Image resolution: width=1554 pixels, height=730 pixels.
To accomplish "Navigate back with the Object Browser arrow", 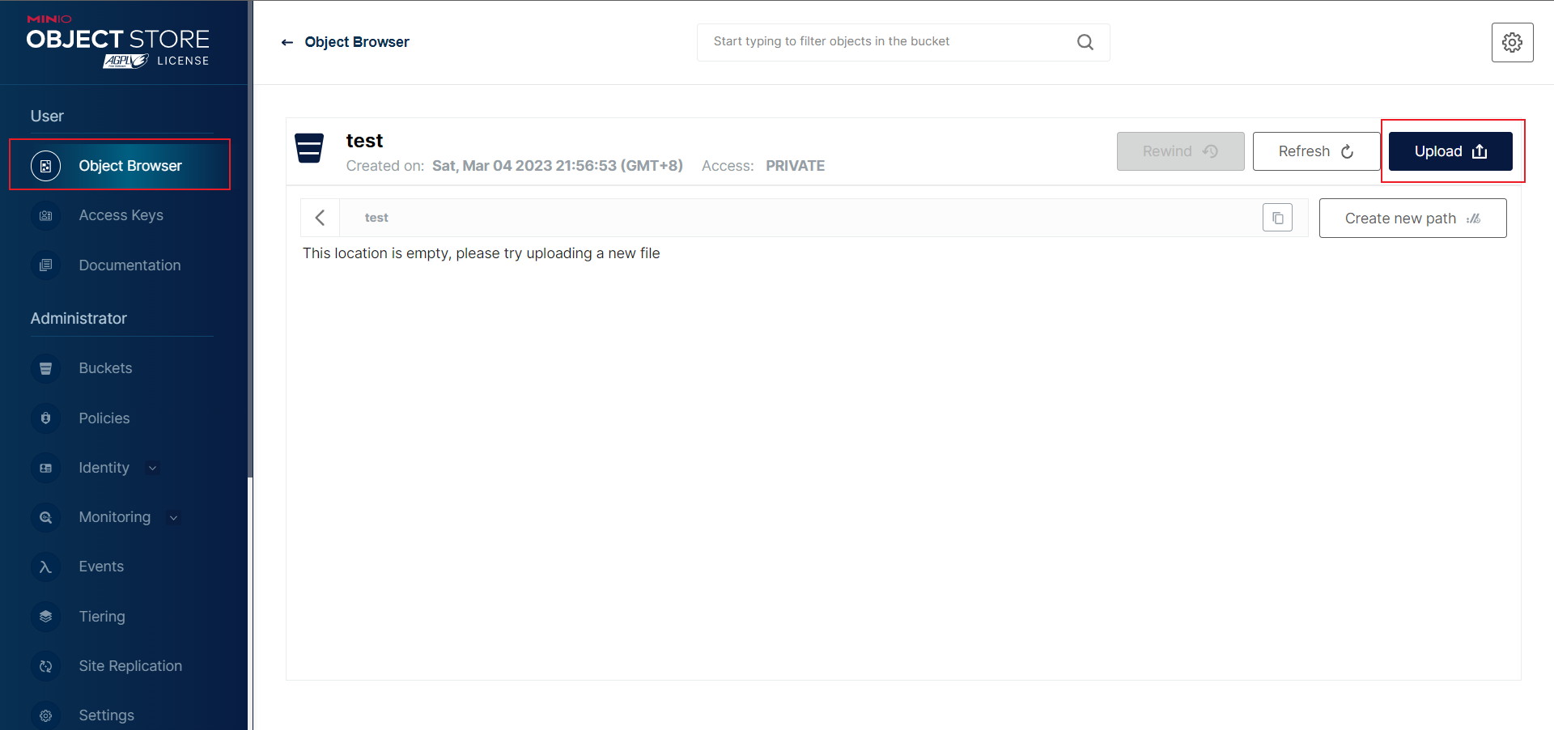I will click(287, 42).
